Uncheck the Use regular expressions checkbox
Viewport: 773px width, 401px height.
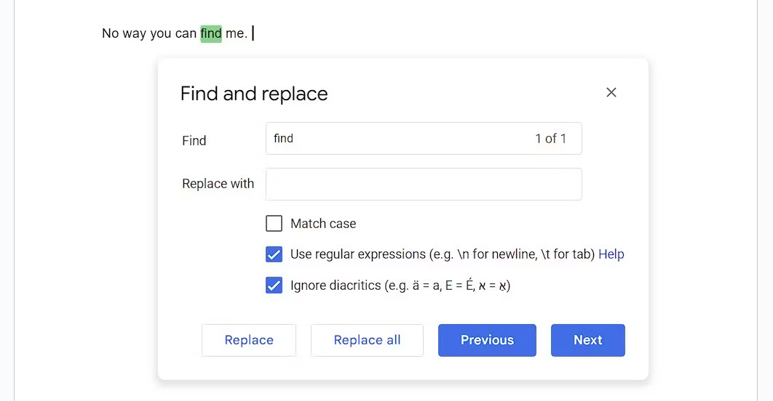(274, 254)
